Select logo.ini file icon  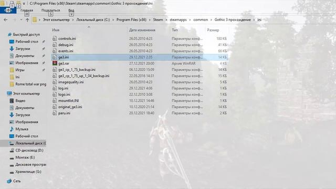coord(55,94)
